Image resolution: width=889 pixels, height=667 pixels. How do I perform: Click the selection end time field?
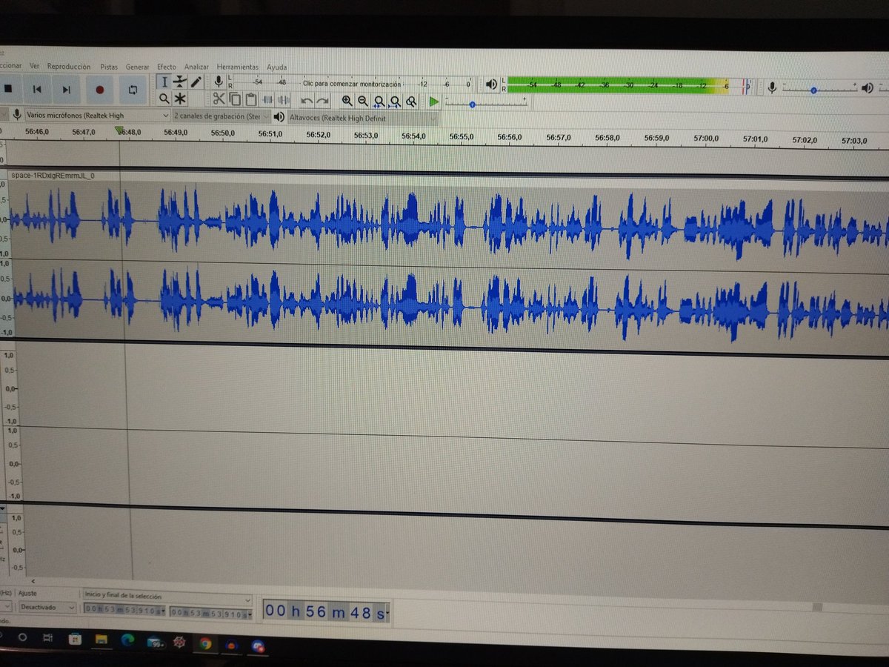pyautogui.click(x=211, y=613)
